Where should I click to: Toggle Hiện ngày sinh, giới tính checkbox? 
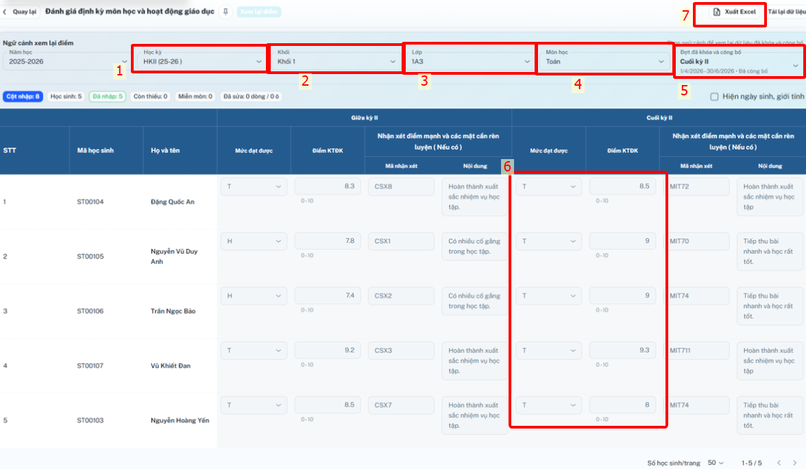pos(714,97)
